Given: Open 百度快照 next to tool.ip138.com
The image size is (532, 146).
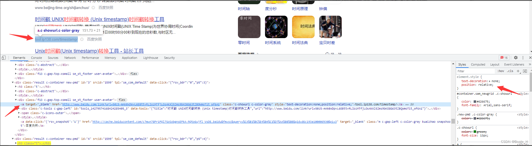Looking at the screenshot, I should coord(94,39).
